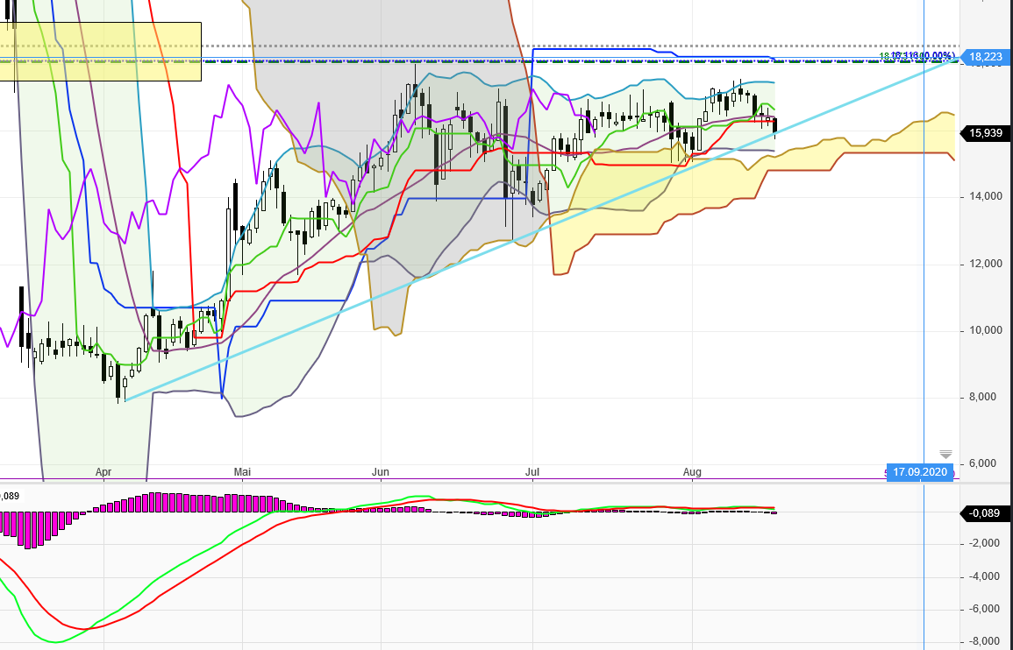The image size is (1013, 650).
Task: Click the 0.00% Fibonacci level label
Action: [x=931, y=56]
